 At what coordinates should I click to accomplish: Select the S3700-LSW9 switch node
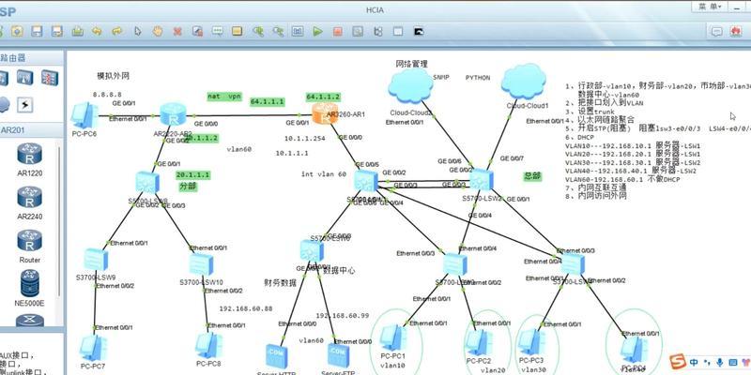point(97,260)
